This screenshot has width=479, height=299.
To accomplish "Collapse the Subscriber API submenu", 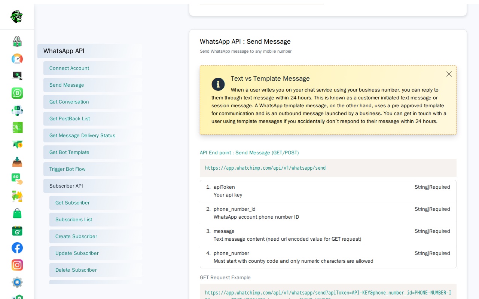I will point(93,186).
